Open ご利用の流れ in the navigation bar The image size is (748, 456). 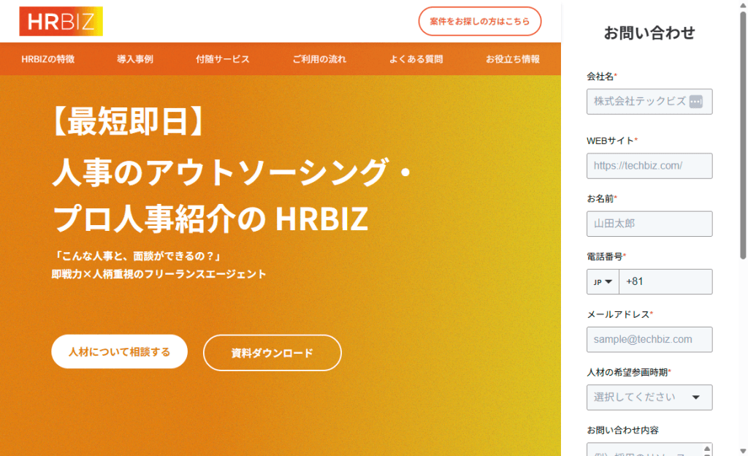click(319, 59)
